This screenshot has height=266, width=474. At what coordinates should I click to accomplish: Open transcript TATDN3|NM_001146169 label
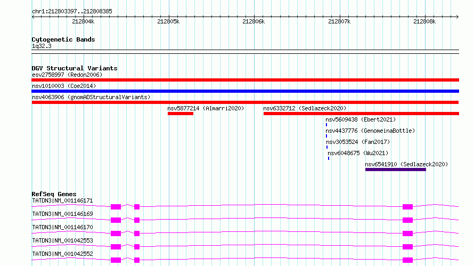pos(62,214)
